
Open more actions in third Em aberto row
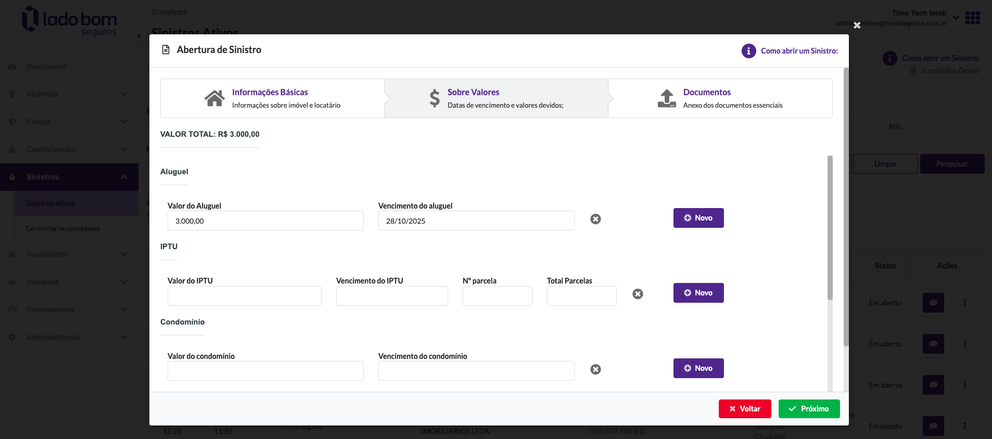964,385
